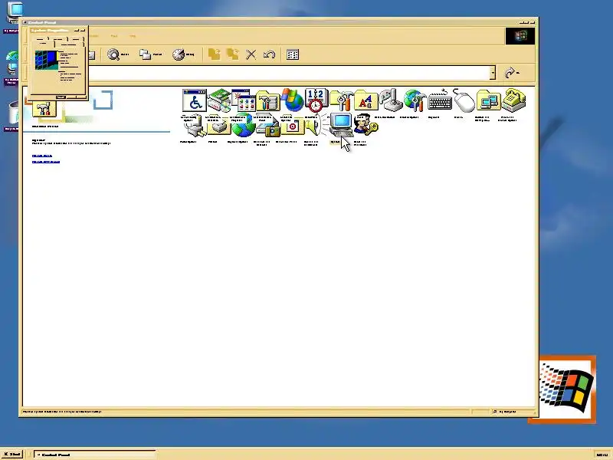Screen dimensions: 613x460
Task: Open Users and Passwords icon
Action: click(366, 125)
